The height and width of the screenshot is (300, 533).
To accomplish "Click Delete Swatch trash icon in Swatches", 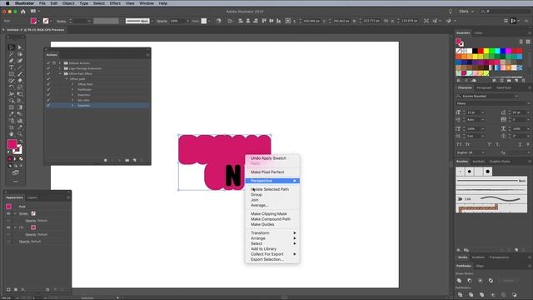I will click(524, 81).
